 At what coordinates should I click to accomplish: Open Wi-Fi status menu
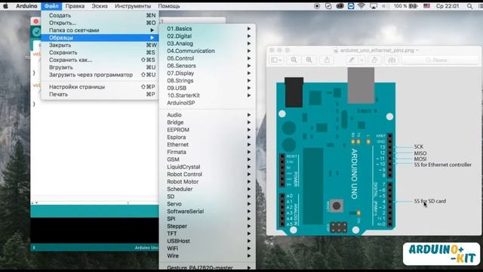pyautogui.click(x=361, y=6)
